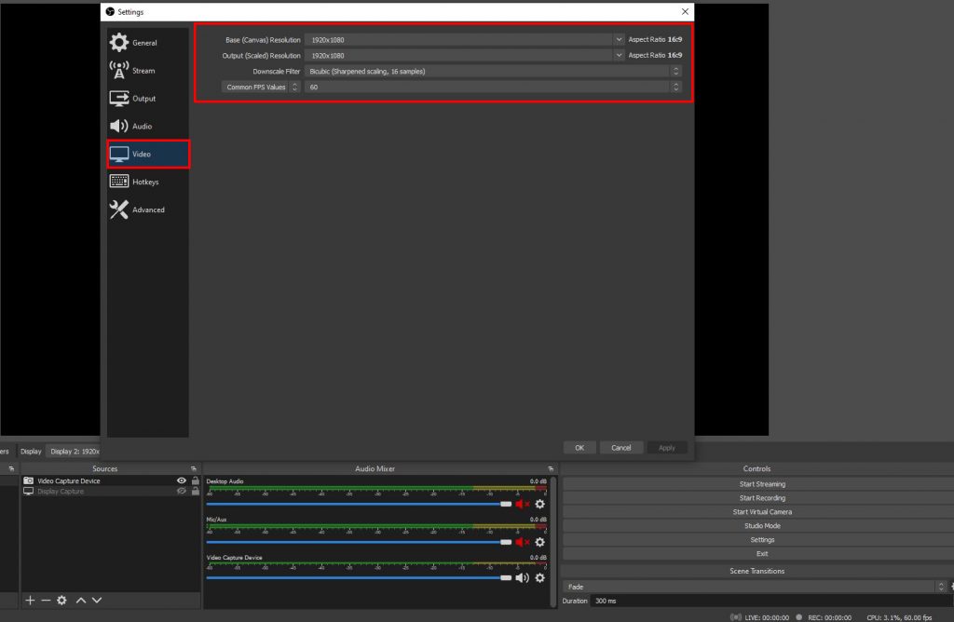Open the Common FPS Values type selector

[261, 87]
